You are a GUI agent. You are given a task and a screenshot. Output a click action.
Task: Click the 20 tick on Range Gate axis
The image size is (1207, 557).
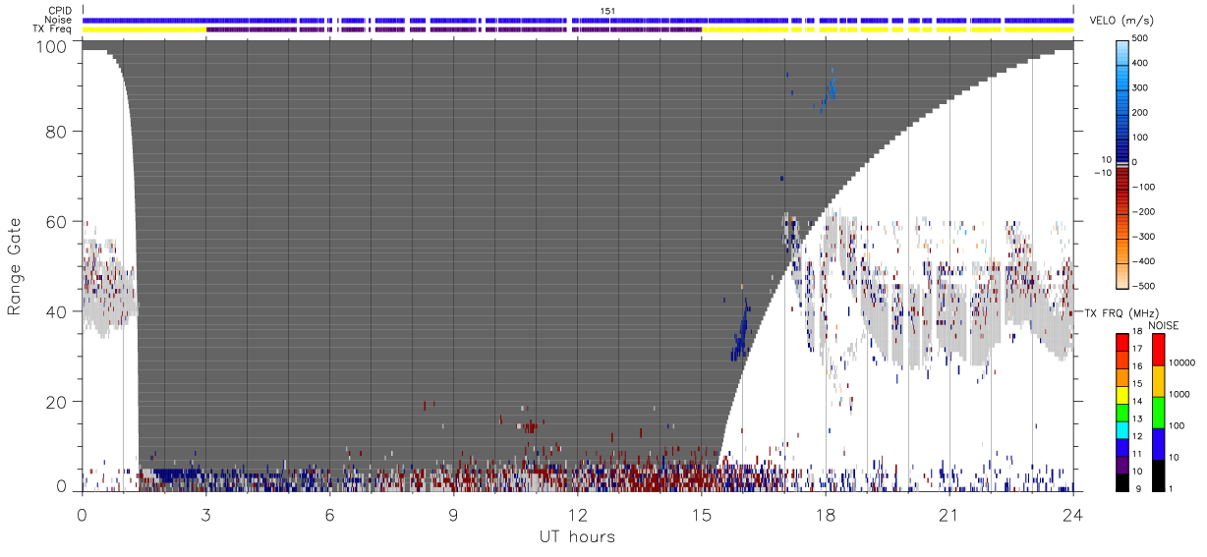click(55, 402)
